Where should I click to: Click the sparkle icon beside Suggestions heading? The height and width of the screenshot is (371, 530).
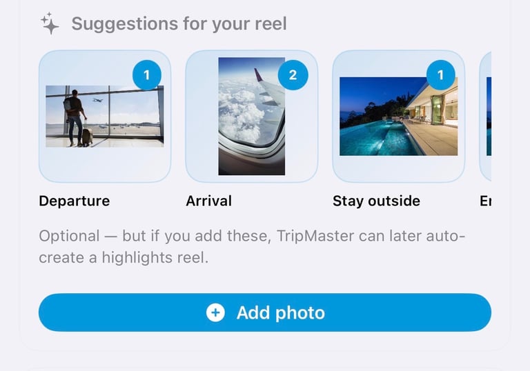(x=50, y=24)
